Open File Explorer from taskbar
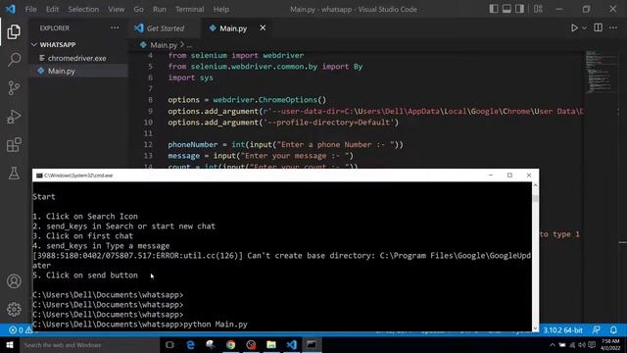The image size is (627, 353). coord(271,344)
